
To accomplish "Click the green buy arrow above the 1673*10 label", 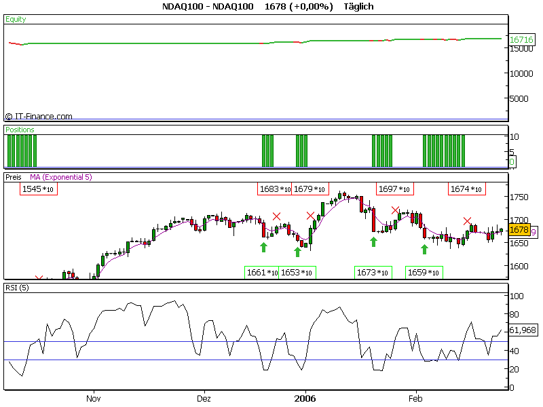I will [x=373, y=242].
